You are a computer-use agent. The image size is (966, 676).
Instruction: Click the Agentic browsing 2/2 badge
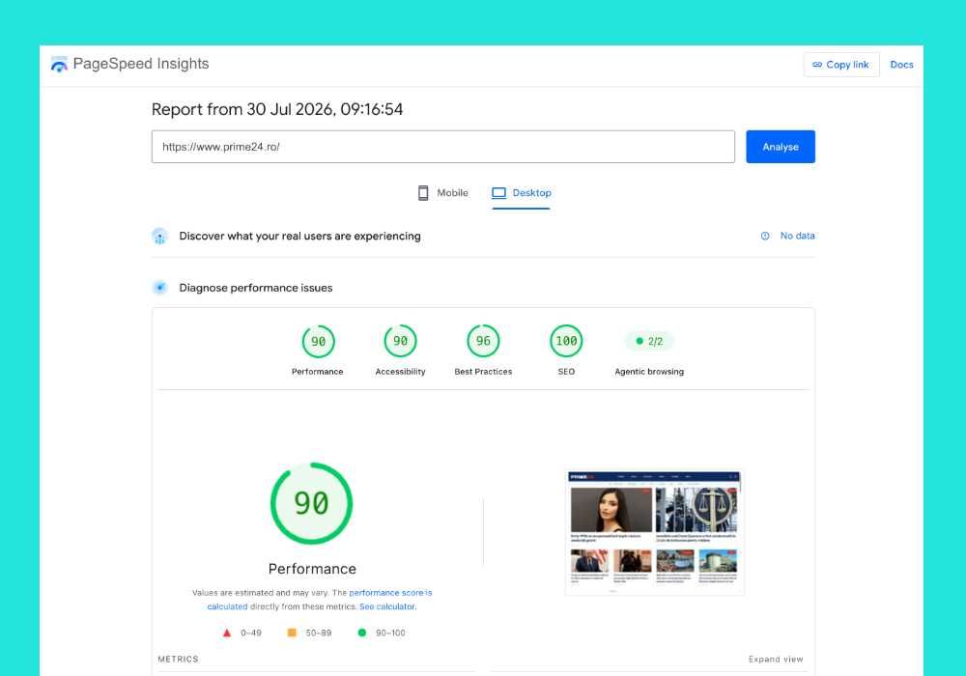click(x=649, y=341)
